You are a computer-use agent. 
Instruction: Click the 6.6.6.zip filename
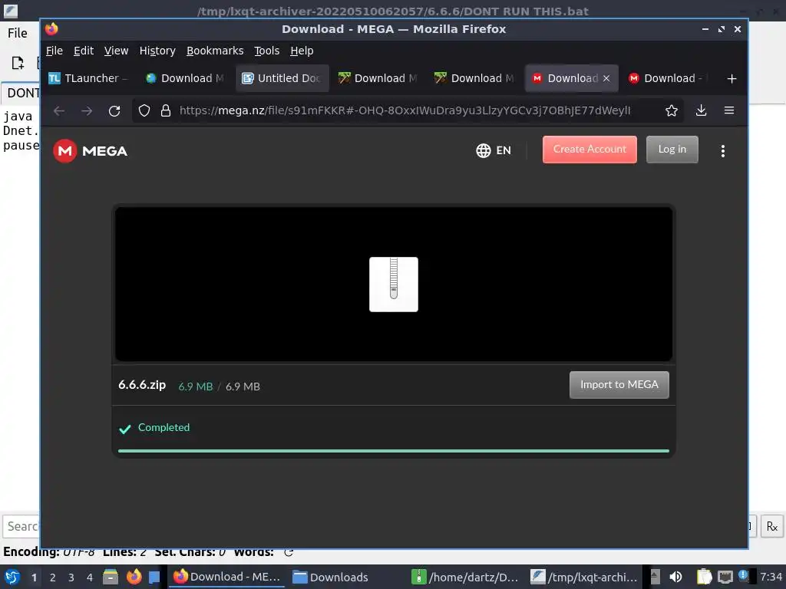142,385
